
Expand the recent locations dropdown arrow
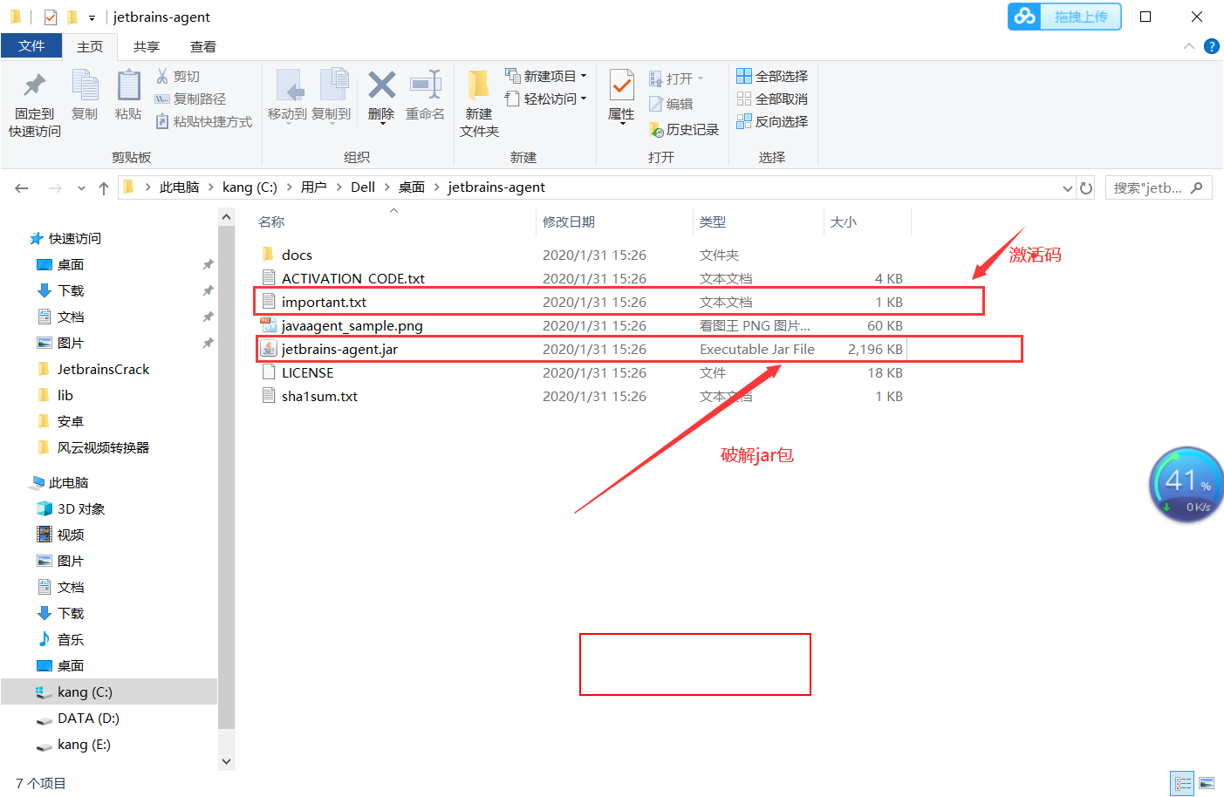point(81,187)
